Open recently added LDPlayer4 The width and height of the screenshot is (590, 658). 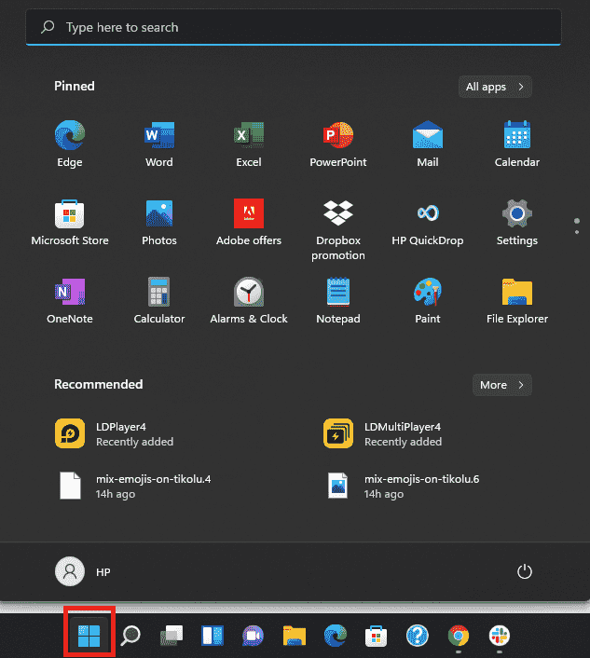coord(121,433)
